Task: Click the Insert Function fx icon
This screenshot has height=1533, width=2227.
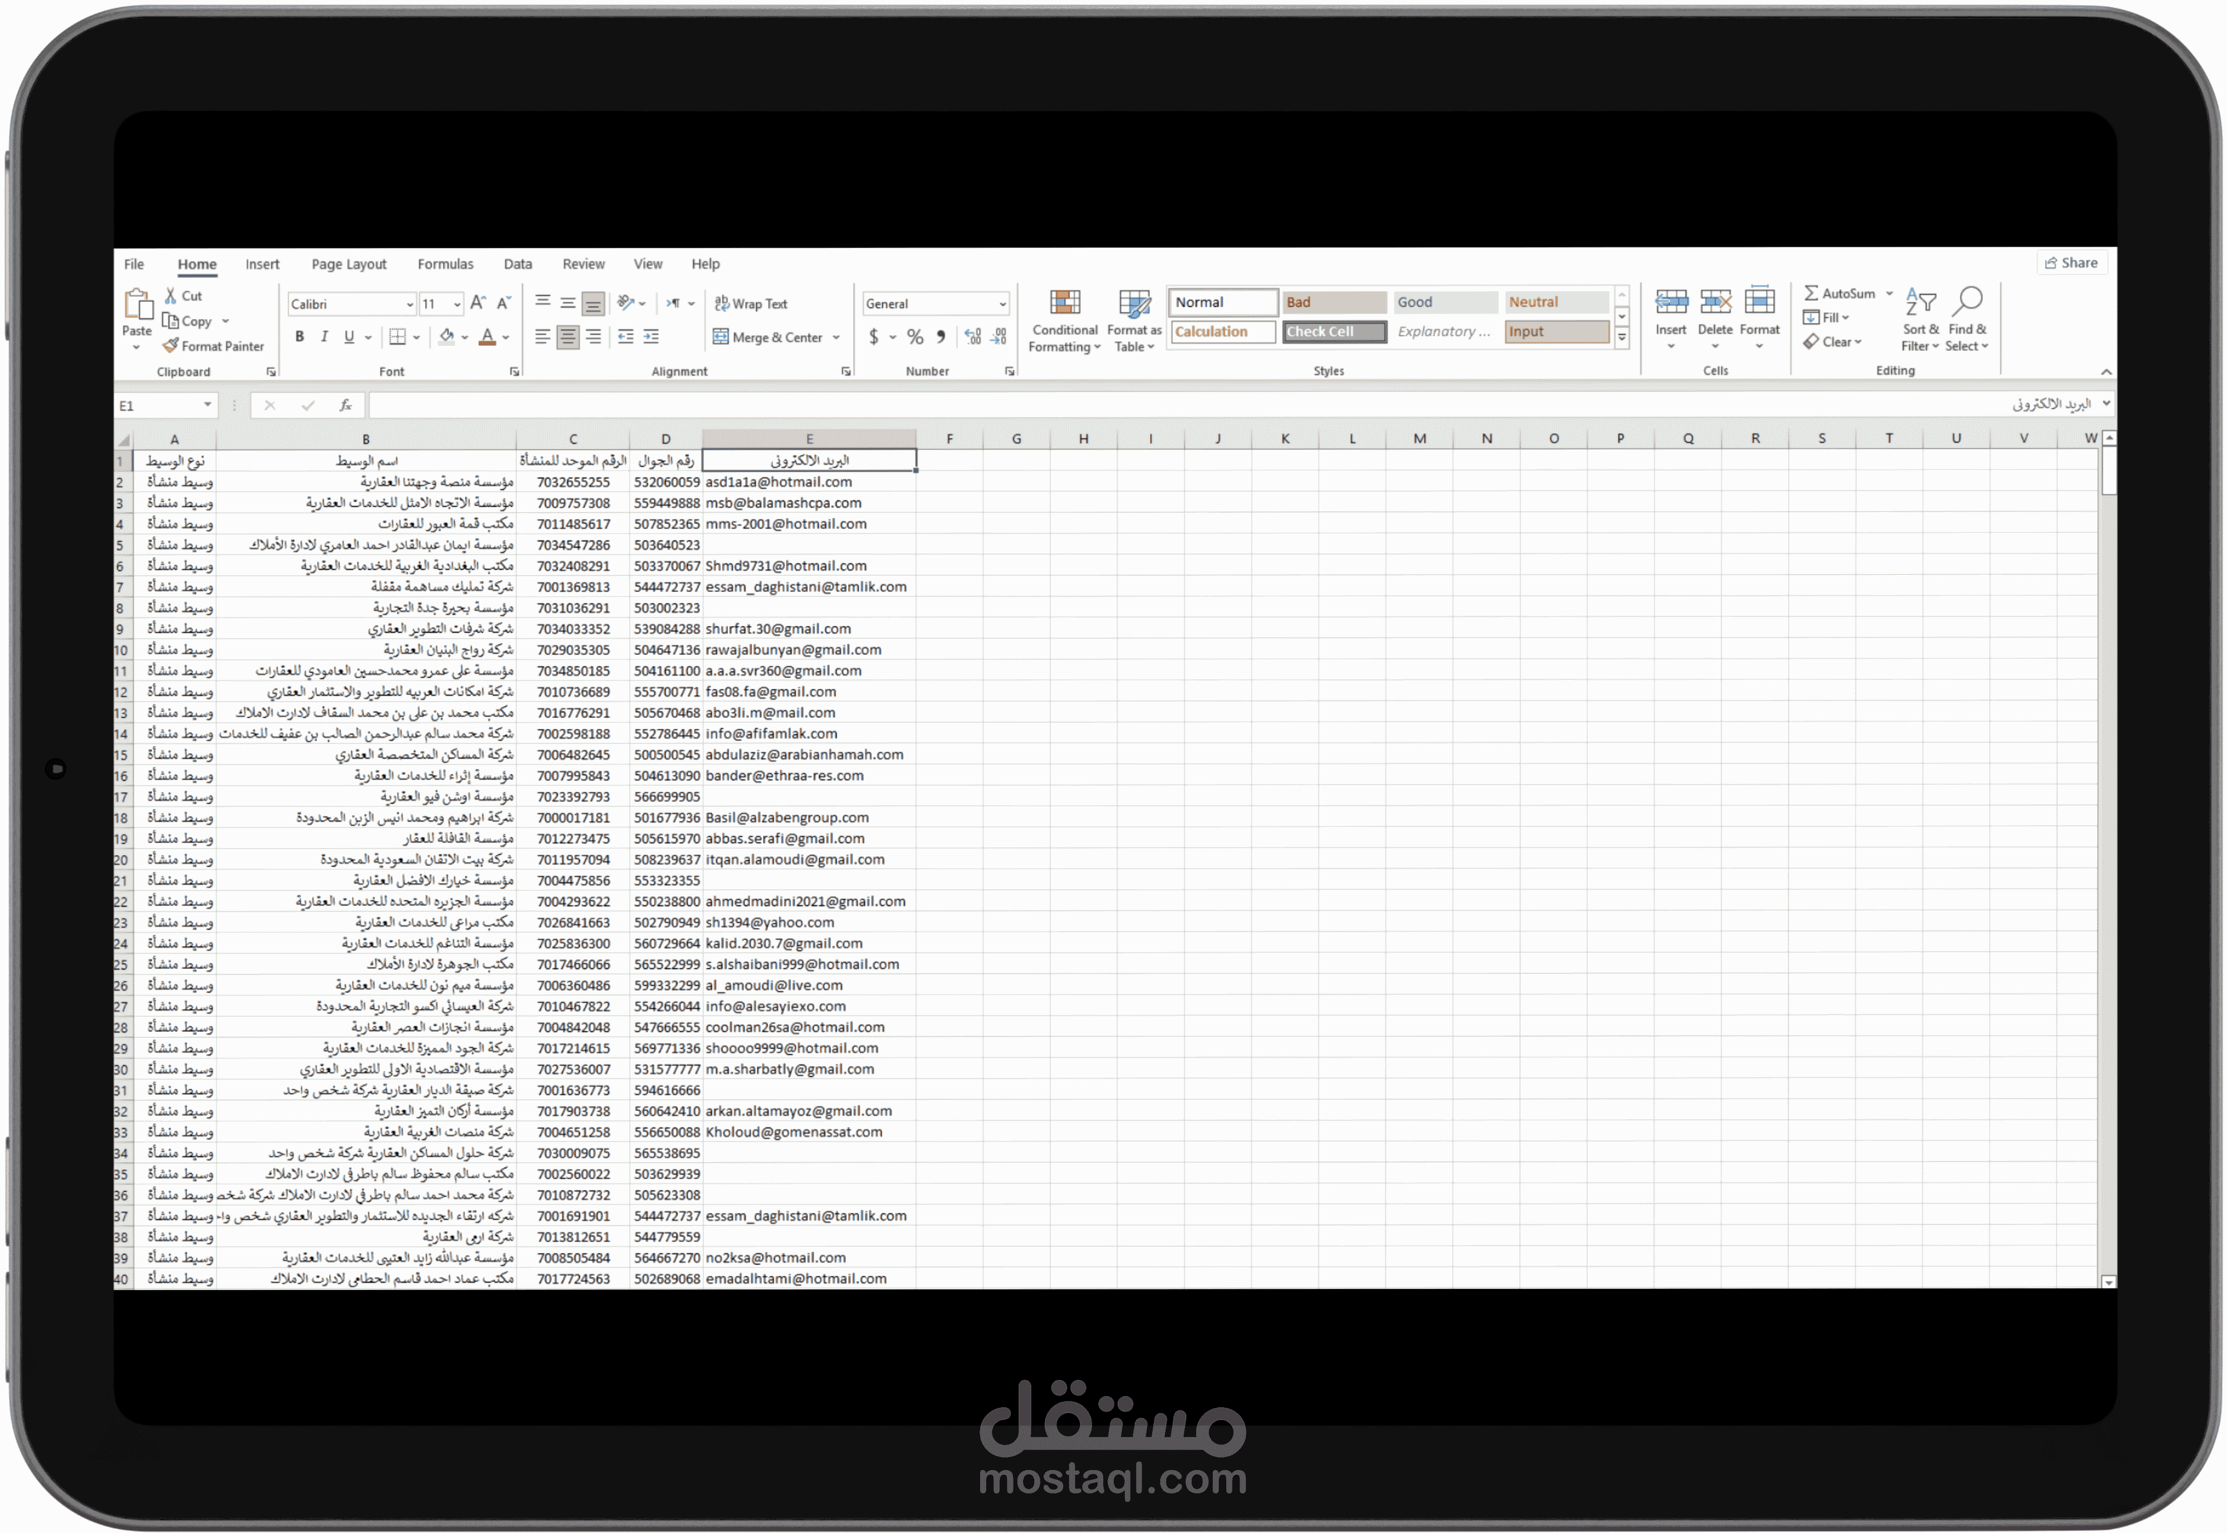Action: click(346, 405)
